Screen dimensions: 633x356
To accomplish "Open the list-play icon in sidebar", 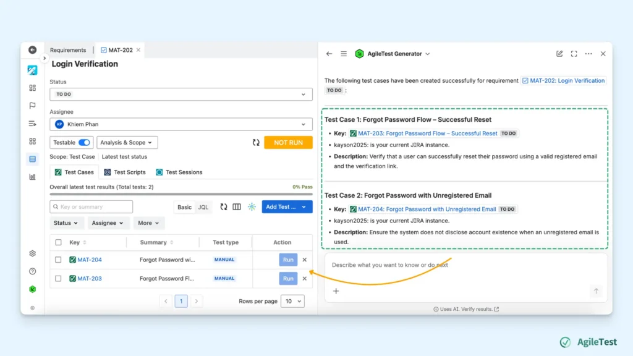I will 32,124.
